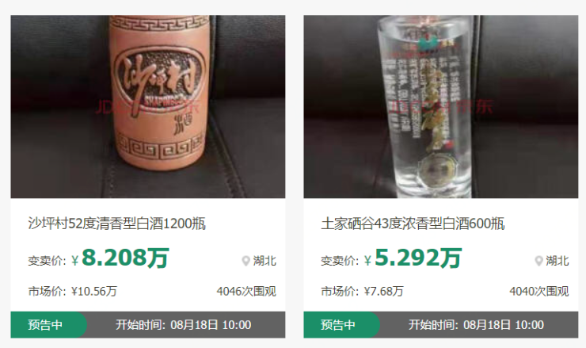Click the 湖北 location label on the second card
Screen dimensions: 586x348
557,261
